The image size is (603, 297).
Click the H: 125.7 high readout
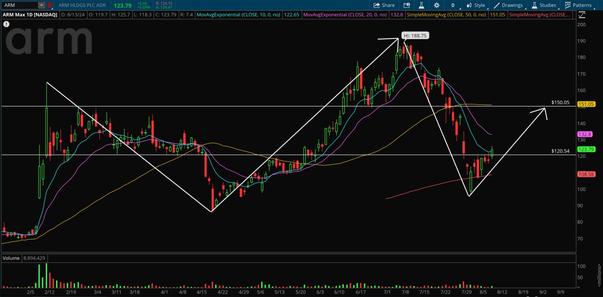click(121, 15)
